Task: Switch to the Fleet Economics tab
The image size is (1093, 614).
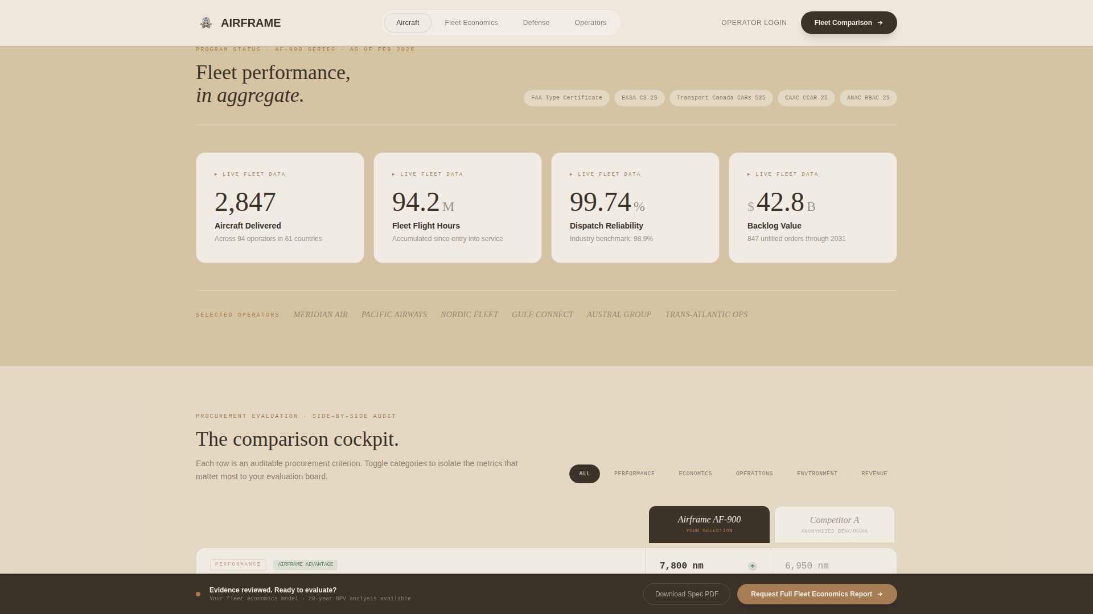Action: coord(471,23)
